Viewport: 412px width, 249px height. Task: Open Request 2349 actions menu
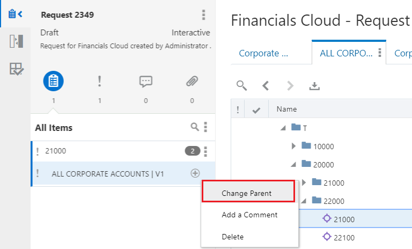tap(203, 14)
